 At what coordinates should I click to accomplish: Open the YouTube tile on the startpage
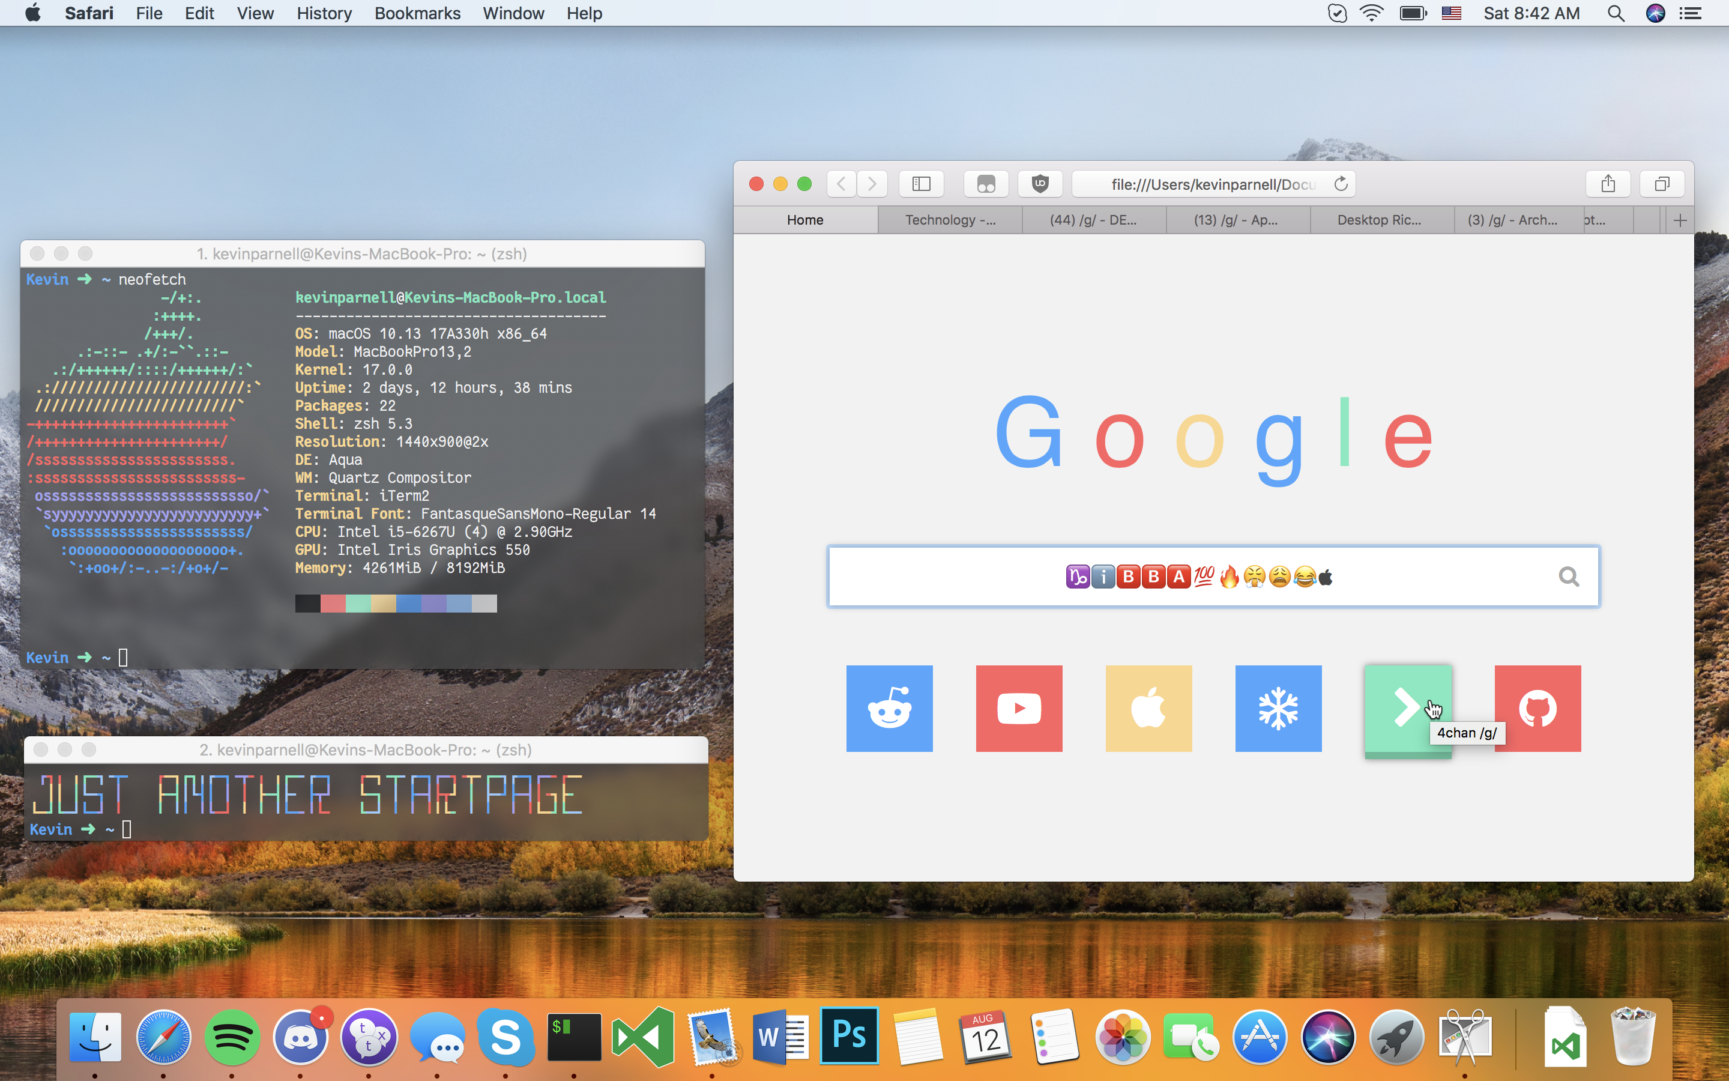[x=1019, y=708]
